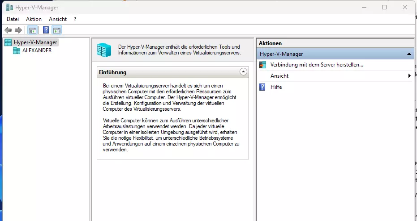The width and height of the screenshot is (417, 221).
Task: Open the Ansicht menu in menu bar
Action: click(x=58, y=19)
